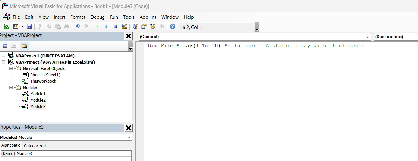Expand VBAProject (FUNCRES.XLAM) tree node
Viewport: 418px width, 161px height.
coord(4,56)
